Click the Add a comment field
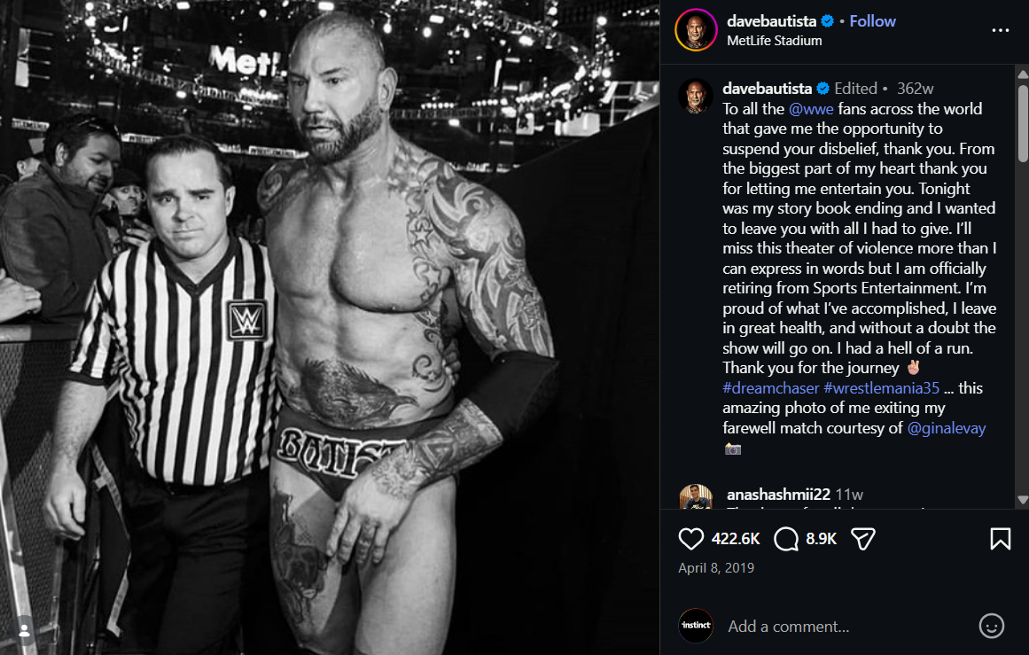The height and width of the screenshot is (655, 1029). point(789,626)
